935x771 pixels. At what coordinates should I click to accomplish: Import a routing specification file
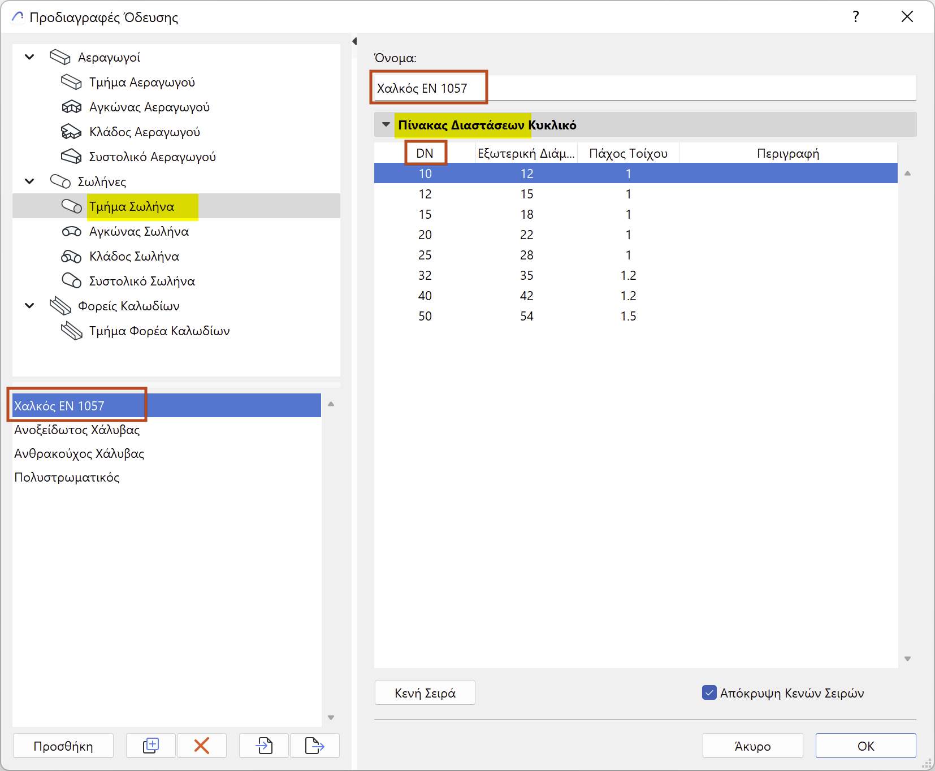(264, 746)
